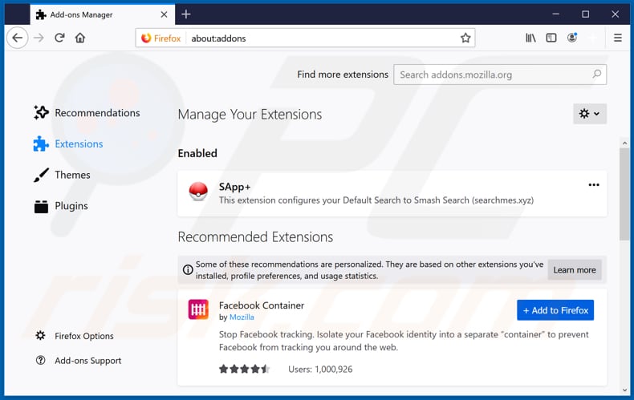Click the Facebook Container tracking description text

pos(404,341)
